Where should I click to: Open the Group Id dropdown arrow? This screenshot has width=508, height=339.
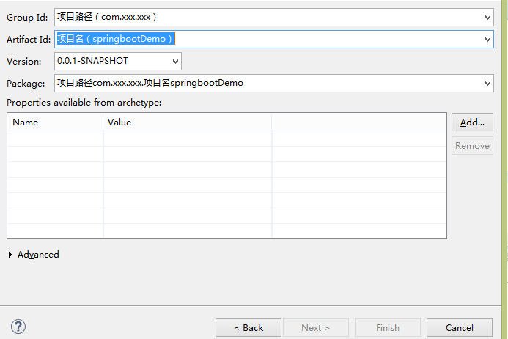(487, 18)
